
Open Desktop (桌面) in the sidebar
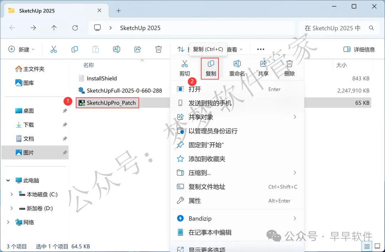pos(25,111)
